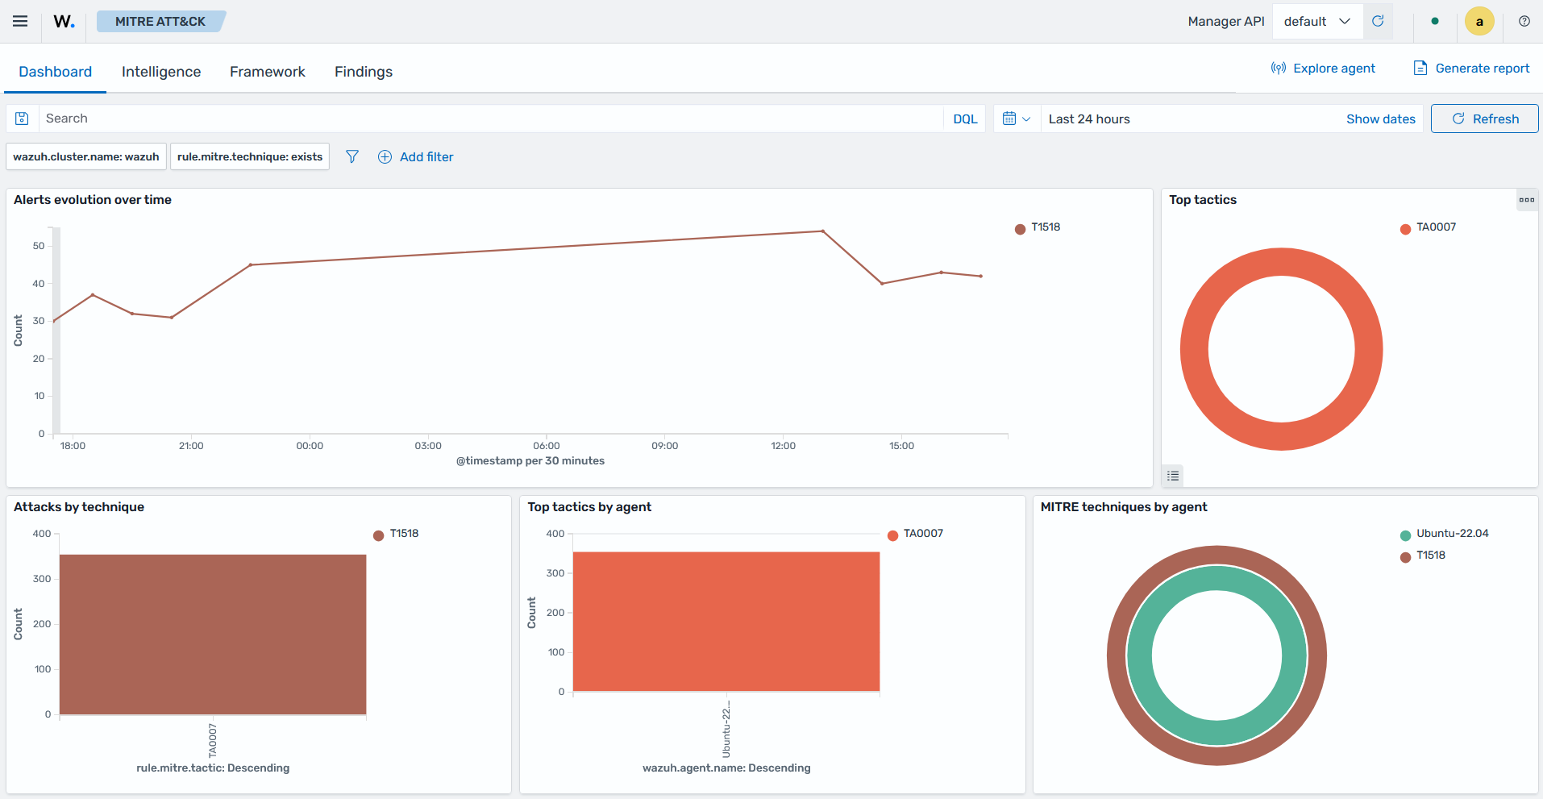Viewport: 1543px width, 799px height.
Task: Switch to the Dashboard tab
Action: (x=56, y=72)
